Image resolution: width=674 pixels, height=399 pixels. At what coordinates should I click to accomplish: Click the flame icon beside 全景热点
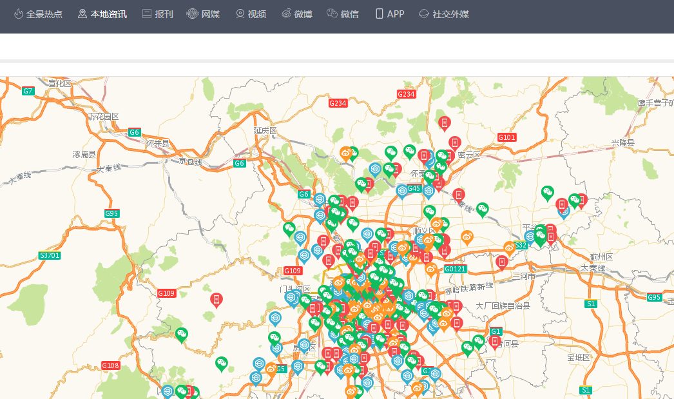pyautogui.click(x=18, y=14)
